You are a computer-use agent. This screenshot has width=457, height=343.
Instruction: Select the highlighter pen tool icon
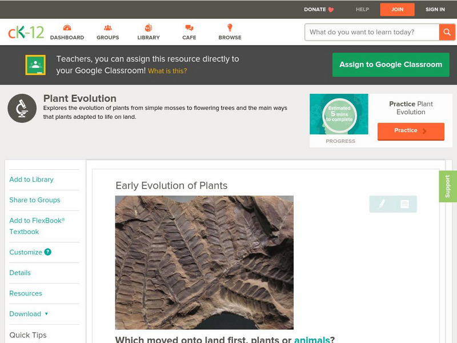(382, 204)
